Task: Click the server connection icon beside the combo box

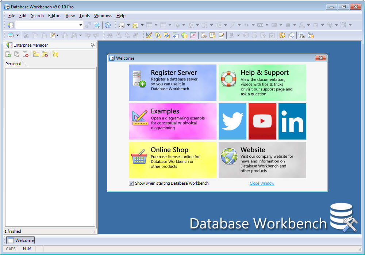Action: click(11, 25)
